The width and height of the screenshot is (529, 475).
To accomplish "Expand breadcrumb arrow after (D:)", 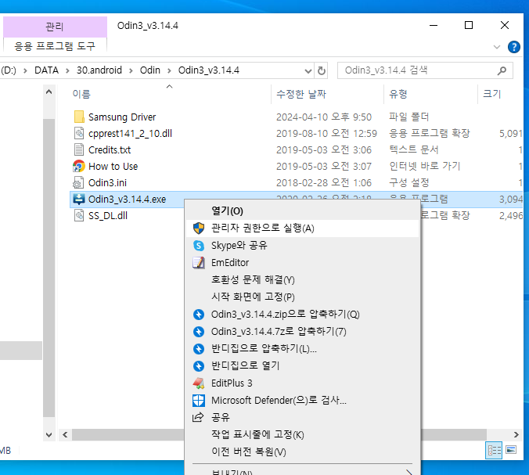I will (x=25, y=70).
